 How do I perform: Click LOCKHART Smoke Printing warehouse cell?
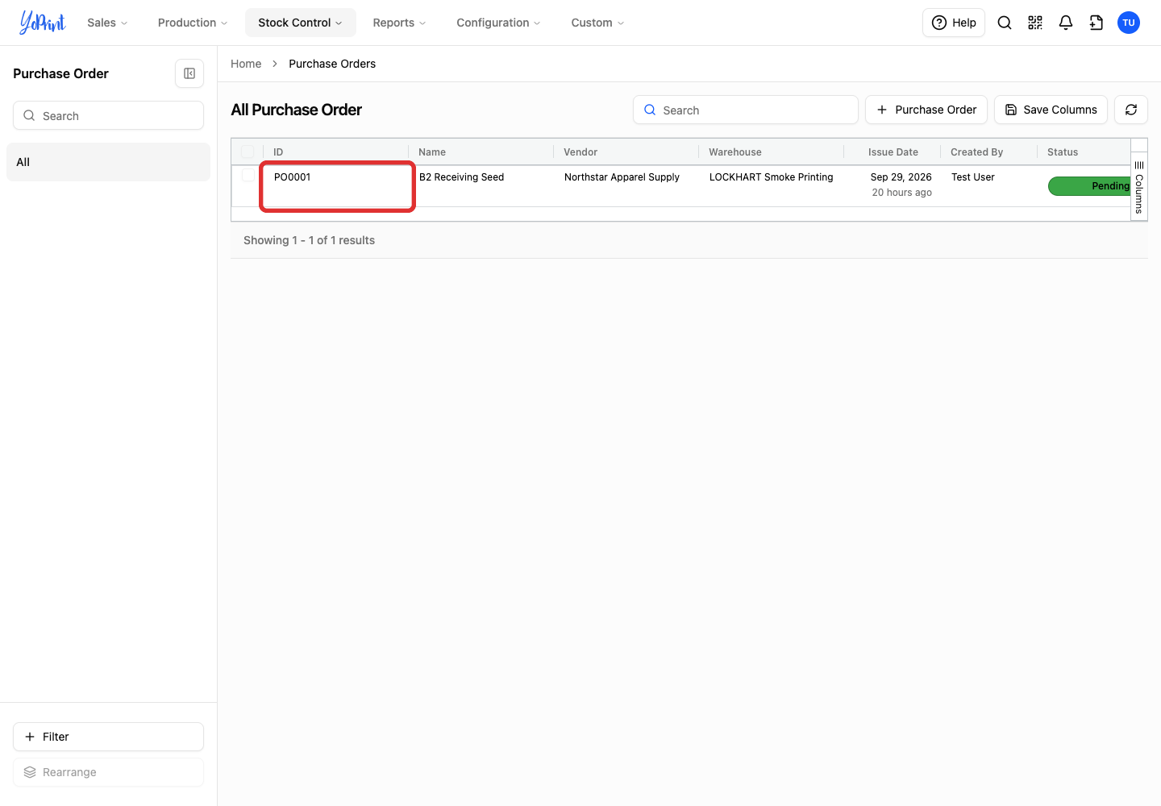click(x=772, y=177)
